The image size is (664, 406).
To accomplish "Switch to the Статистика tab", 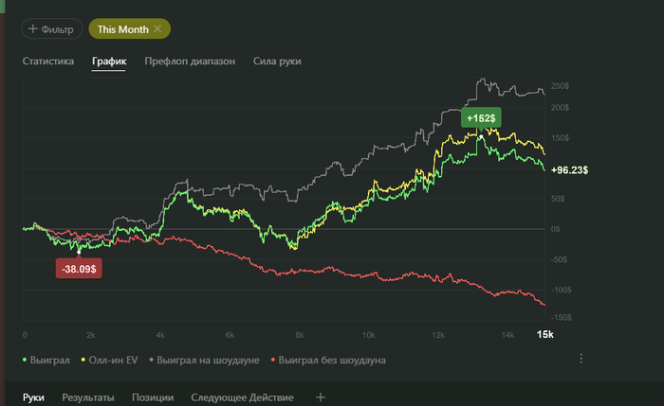I will point(48,62).
